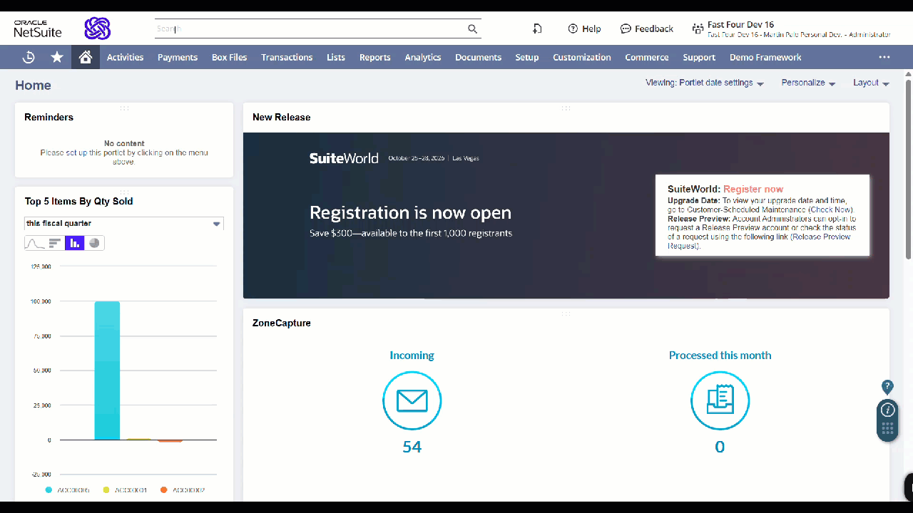Screen dimensions: 913x513
Task: Open the Analytics menu
Action: point(423,57)
